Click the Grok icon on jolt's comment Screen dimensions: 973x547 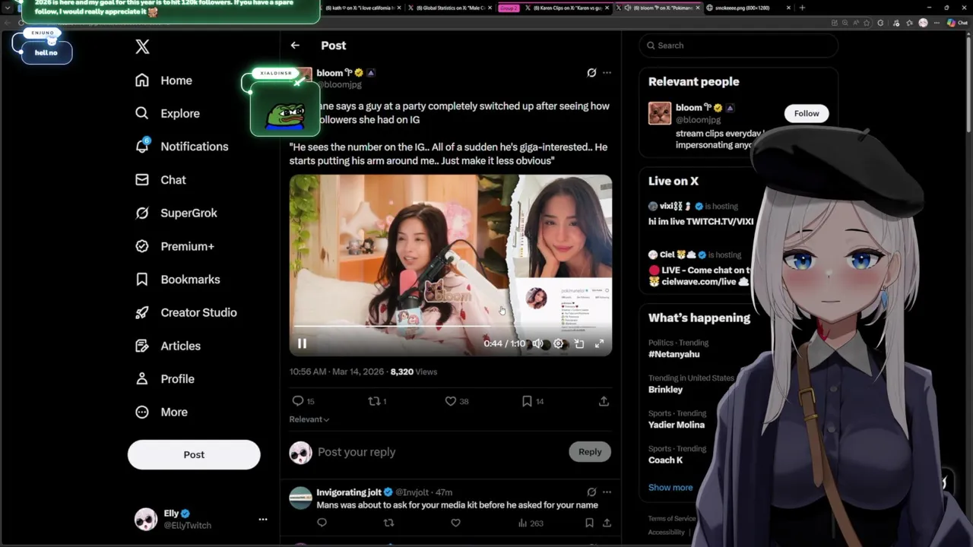[591, 492]
